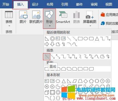Image resolution: width=118 pixels, height=101 pixels.
Task: Select double bracket shape in 基本形状
Action: 52,98
